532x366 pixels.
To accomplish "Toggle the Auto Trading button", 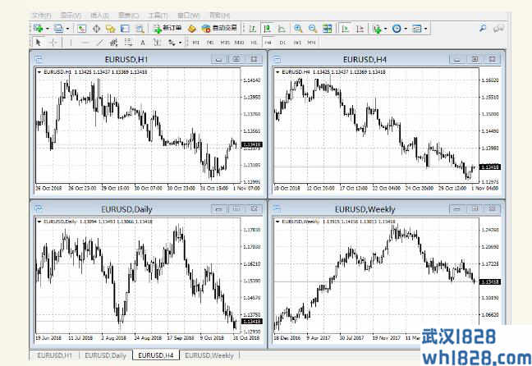I will pyautogui.click(x=219, y=28).
